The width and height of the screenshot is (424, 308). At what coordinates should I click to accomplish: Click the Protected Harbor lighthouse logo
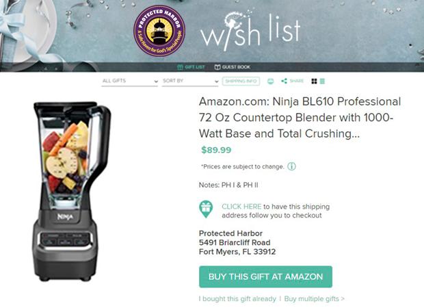pyautogui.click(x=159, y=31)
